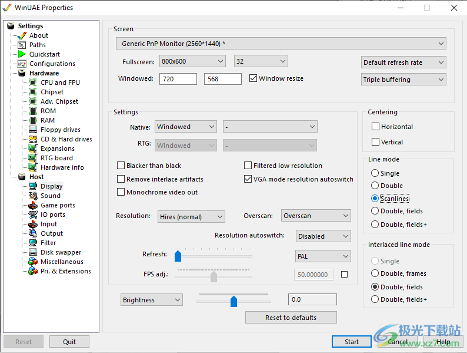The width and height of the screenshot is (467, 353).
Task: Click the RAM chip icon
Action: coord(33,120)
